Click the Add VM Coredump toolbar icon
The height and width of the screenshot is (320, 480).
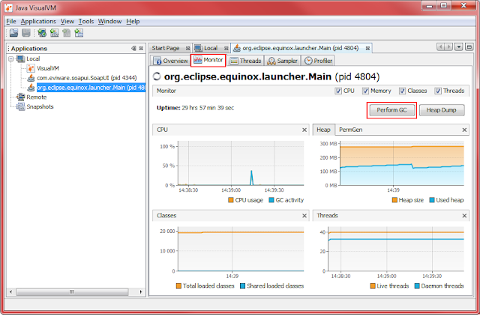point(67,33)
